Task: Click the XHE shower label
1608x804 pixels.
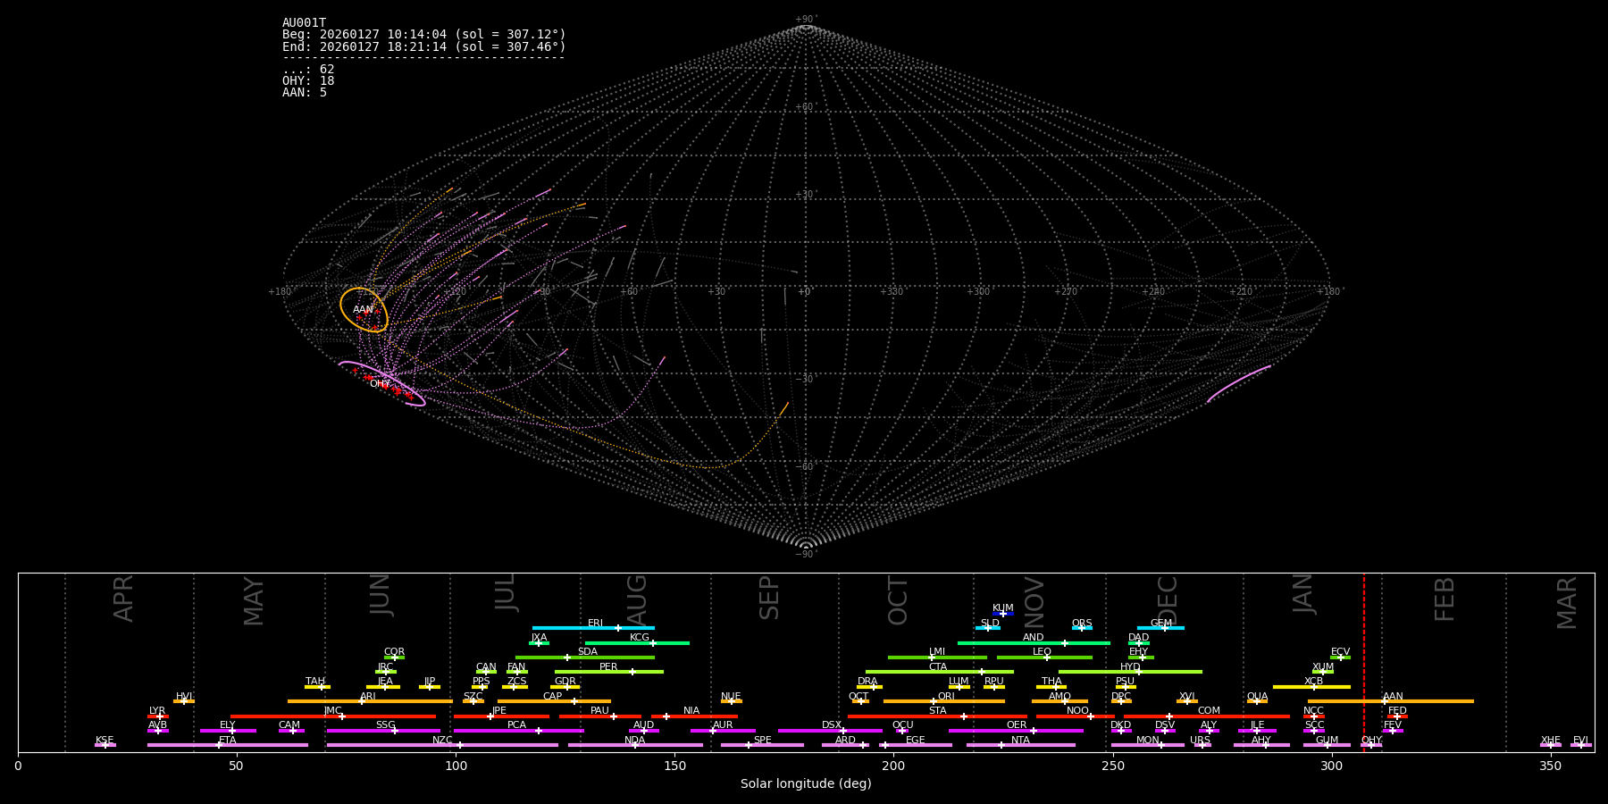Action: [1550, 741]
